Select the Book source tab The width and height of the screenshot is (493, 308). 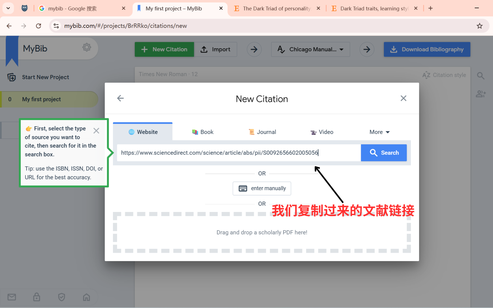(203, 132)
